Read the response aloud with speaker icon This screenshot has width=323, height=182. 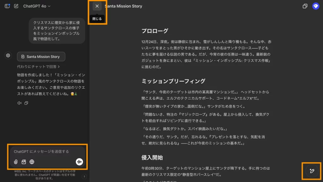pyautogui.click(x=19, y=103)
